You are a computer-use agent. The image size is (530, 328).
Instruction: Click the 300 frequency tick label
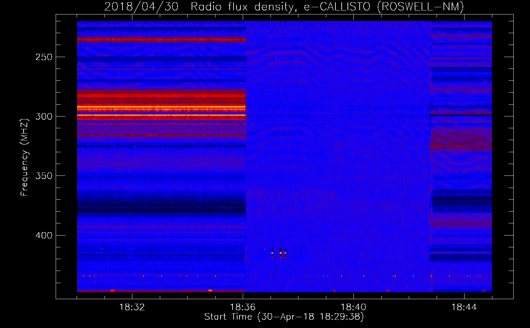pos(44,116)
